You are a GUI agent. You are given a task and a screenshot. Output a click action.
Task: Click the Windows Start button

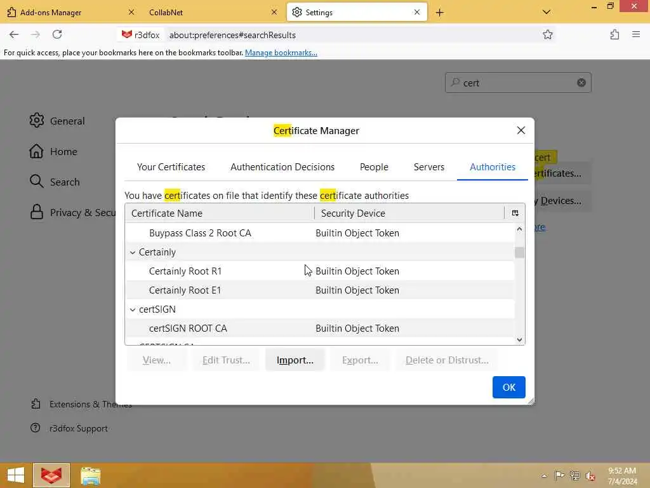pos(16,475)
